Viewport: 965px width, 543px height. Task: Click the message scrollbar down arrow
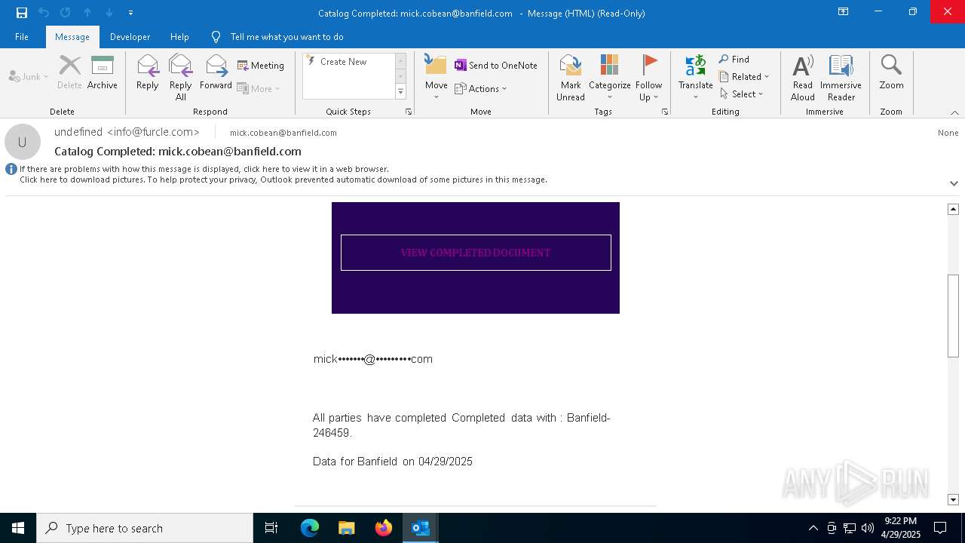pos(954,500)
